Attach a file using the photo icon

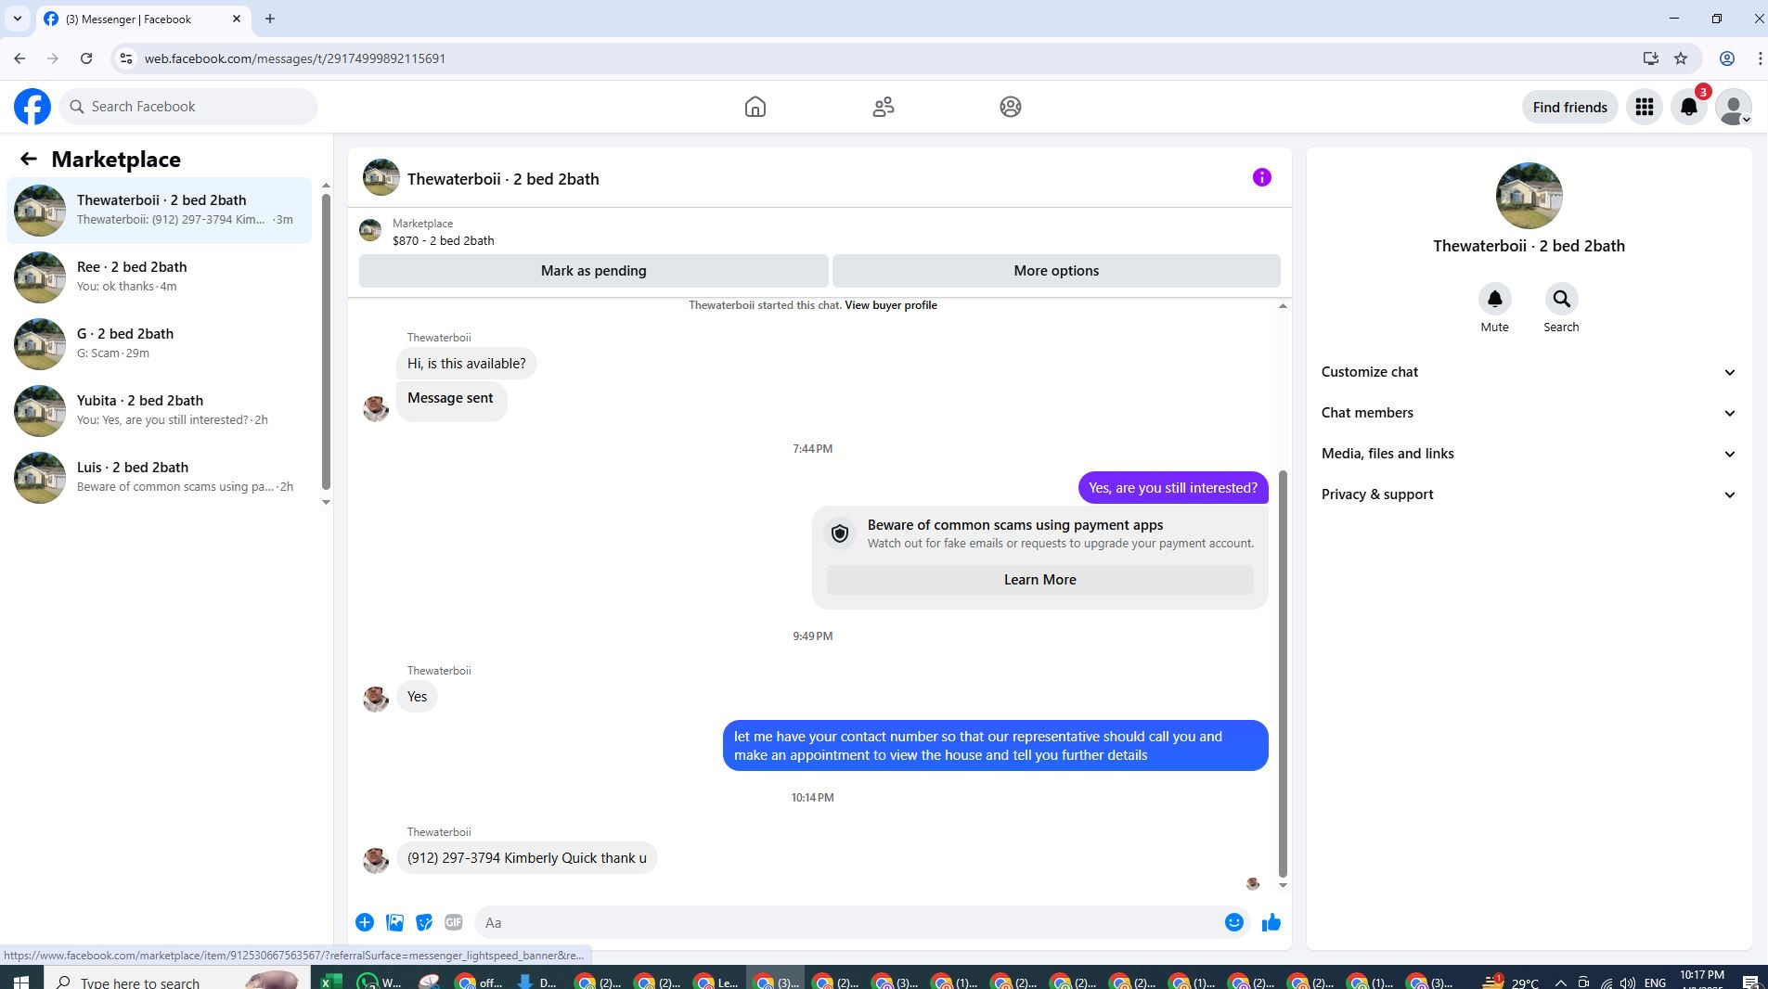394,922
